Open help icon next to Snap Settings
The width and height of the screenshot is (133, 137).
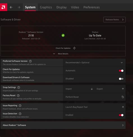pyautogui.click(x=19, y=87)
